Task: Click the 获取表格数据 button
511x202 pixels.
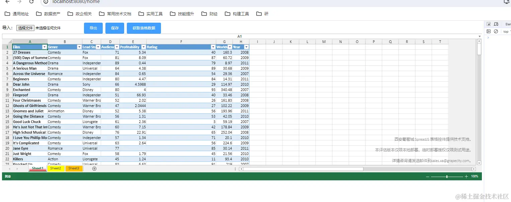Action: point(144,28)
